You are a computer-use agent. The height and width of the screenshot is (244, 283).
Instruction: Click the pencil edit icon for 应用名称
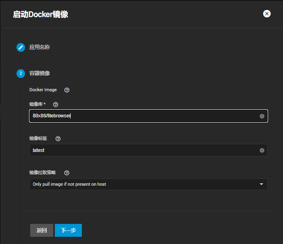(x=21, y=47)
